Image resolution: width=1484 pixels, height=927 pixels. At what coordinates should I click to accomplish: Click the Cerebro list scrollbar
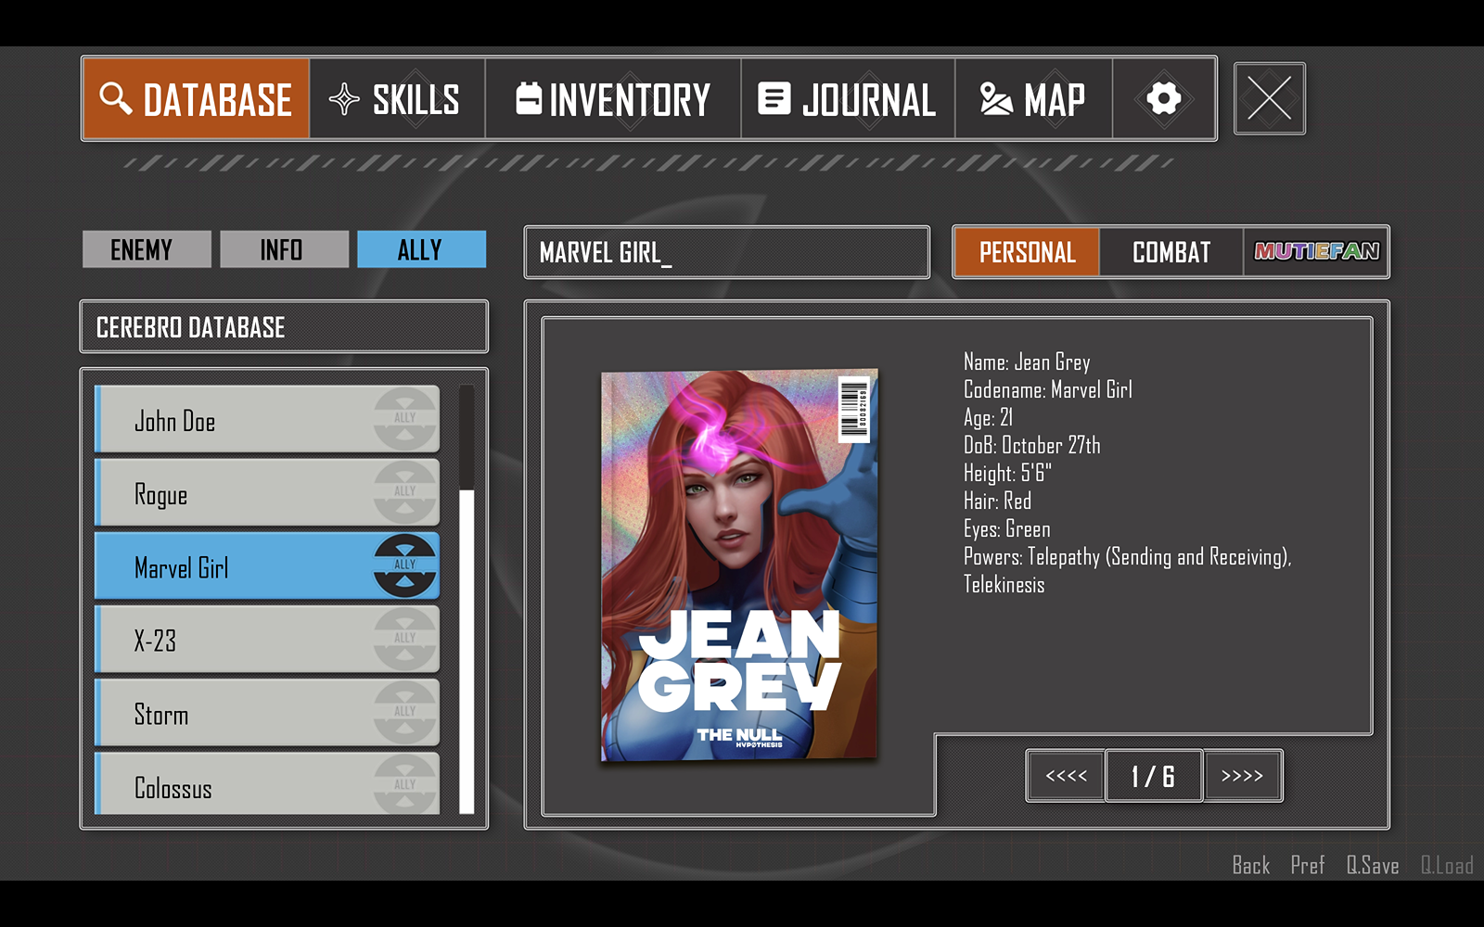point(467,600)
